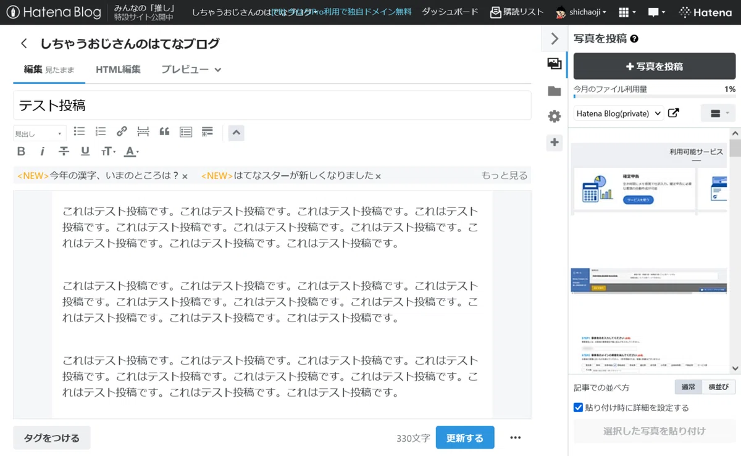This screenshot has height=456, width=741.
Task: Click 選択した写真を貼り付け button
Action: [x=655, y=431]
